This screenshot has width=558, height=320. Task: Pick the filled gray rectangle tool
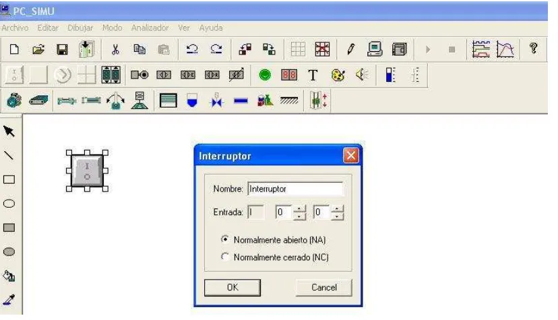(x=9, y=228)
